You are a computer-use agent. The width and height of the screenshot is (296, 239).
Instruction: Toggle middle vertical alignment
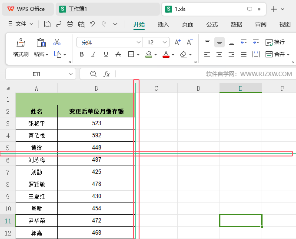point(220,42)
